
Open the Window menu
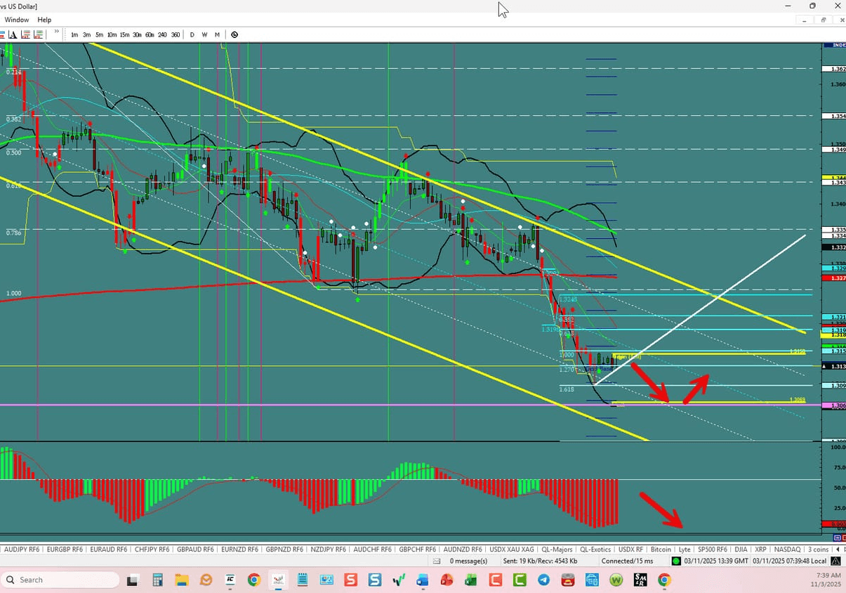click(16, 20)
